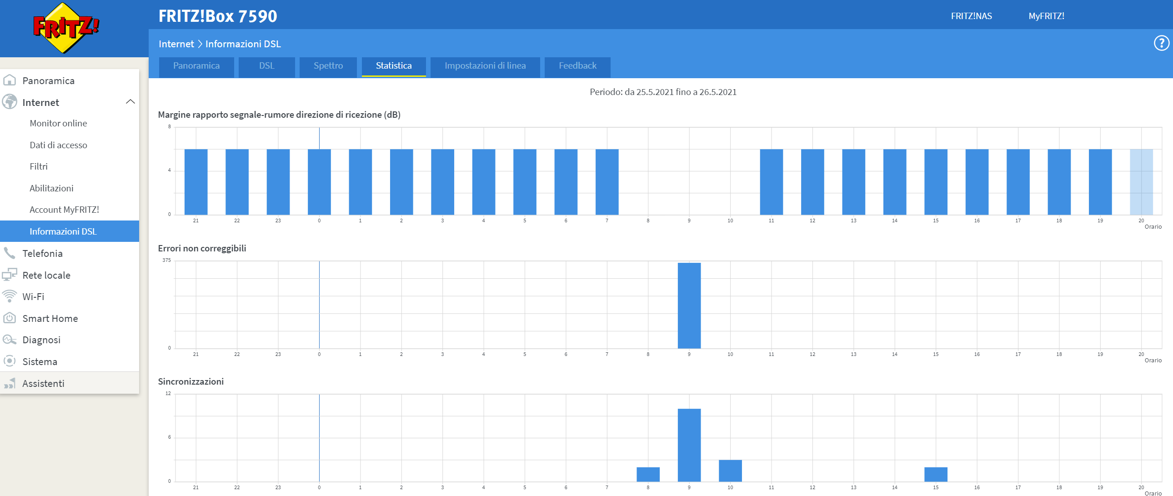
Task: Click the Telefonia phone icon
Action: (x=10, y=253)
